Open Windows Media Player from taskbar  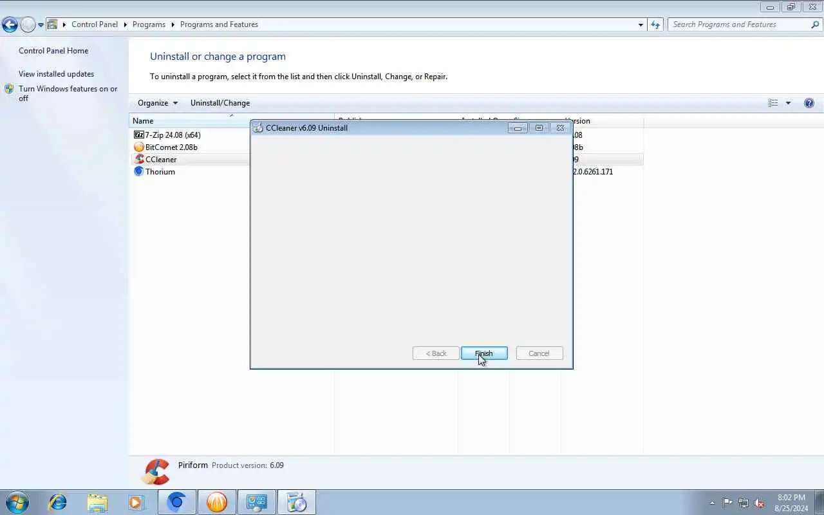tap(136, 502)
